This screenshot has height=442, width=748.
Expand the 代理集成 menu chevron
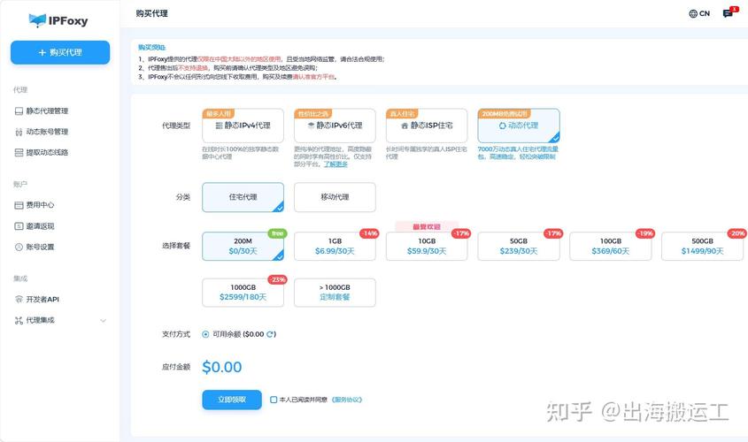[x=103, y=321]
